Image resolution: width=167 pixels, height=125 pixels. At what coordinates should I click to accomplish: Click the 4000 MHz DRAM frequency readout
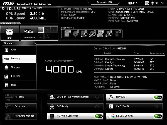pos(64,69)
